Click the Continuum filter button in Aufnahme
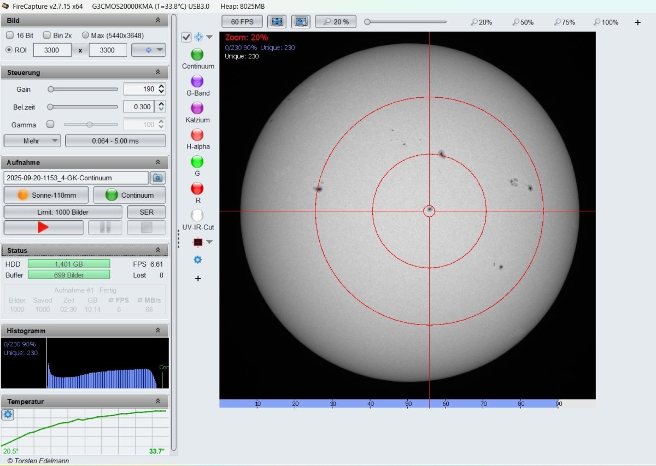This screenshot has width=656, height=466. click(130, 195)
